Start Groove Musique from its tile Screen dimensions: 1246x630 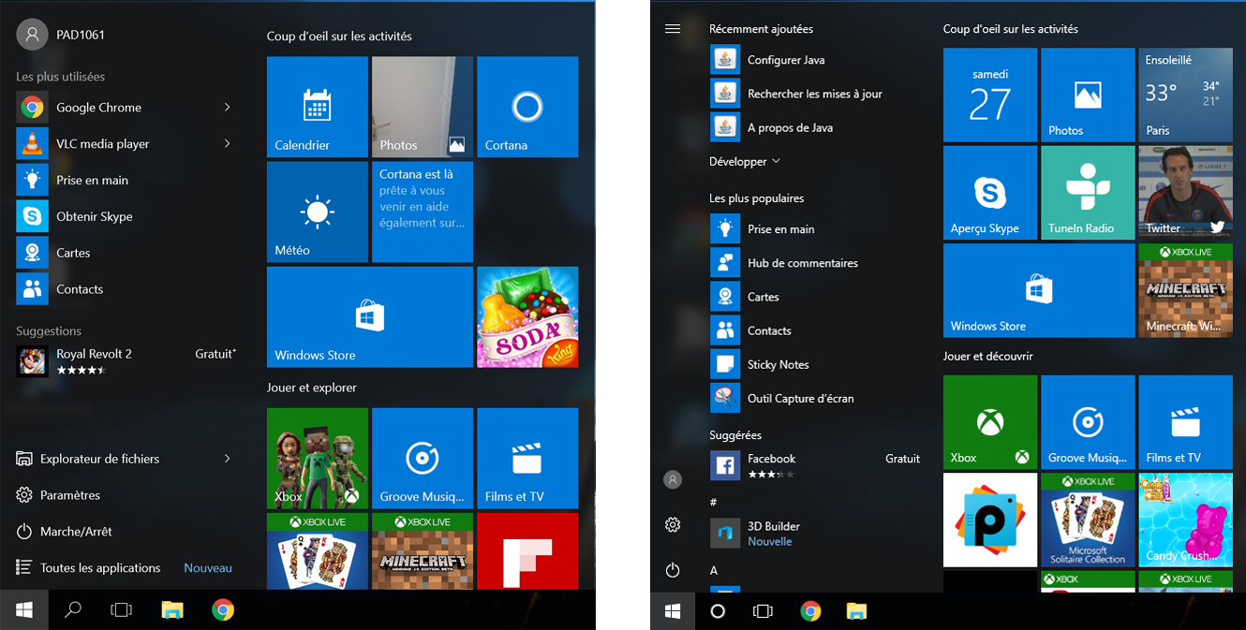[x=422, y=458]
